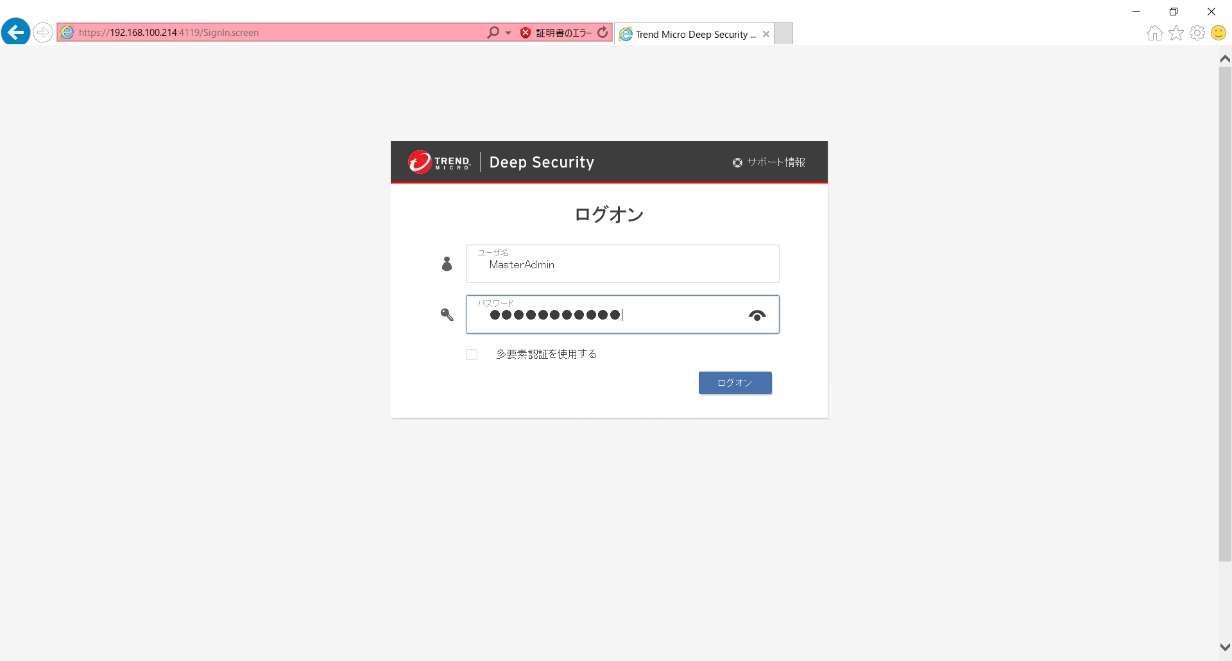Open the certificate error (証明書のエラー) notice
The image size is (1232, 661).
click(556, 33)
